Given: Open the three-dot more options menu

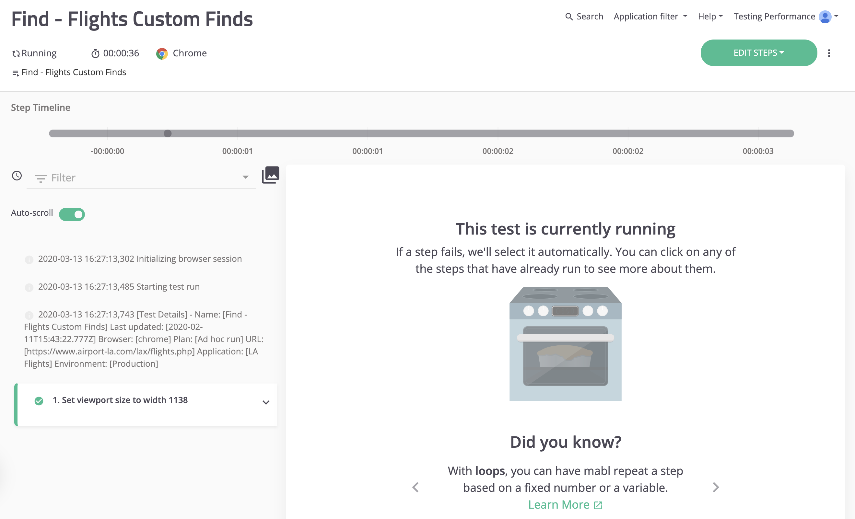Looking at the screenshot, I should pos(829,53).
